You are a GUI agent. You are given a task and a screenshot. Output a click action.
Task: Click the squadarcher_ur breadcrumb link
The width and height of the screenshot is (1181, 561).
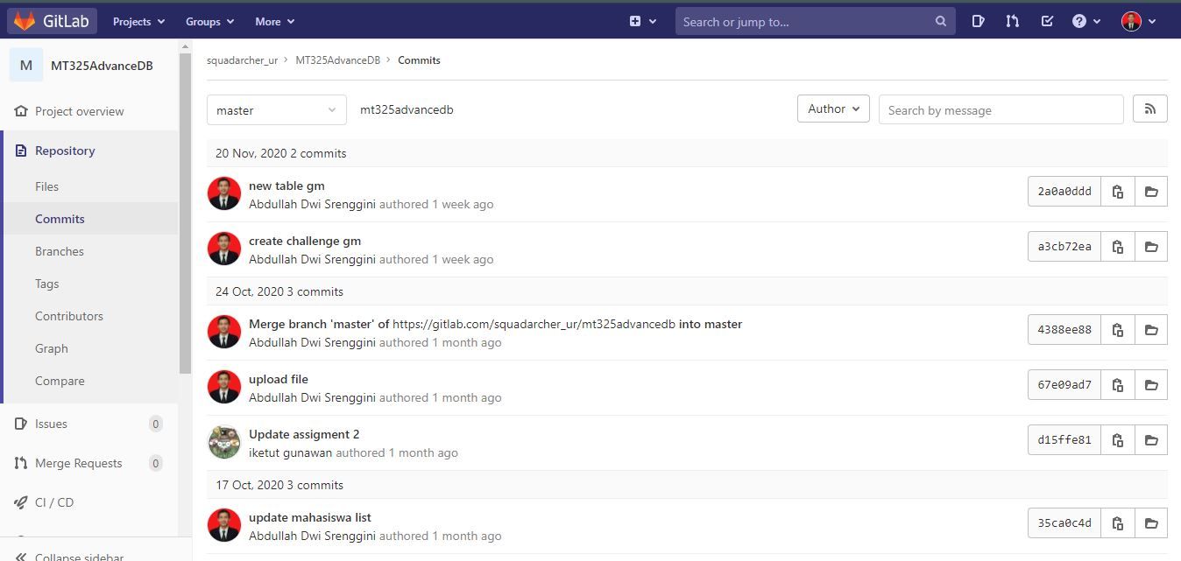pos(242,60)
